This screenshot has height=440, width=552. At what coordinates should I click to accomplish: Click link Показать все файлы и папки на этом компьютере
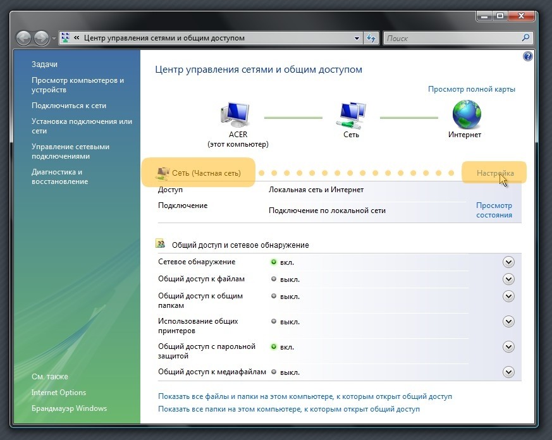[x=305, y=396]
